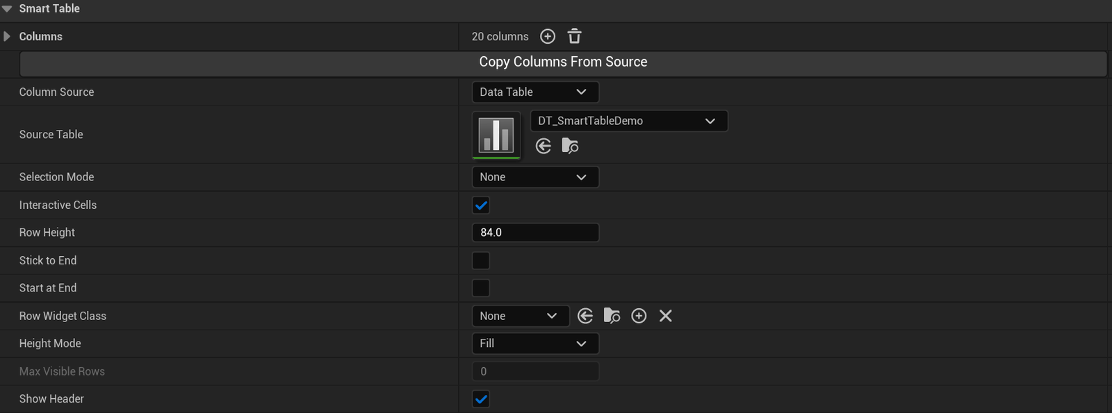Edit the Row Height value field
The image size is (1112, 413).
[x=535, y=233]
